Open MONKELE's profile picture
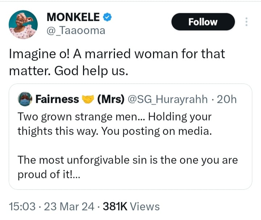 [23, 25]
